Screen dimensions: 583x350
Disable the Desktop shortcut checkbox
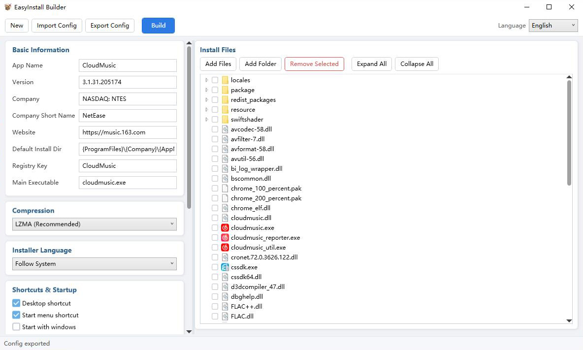tap(16, 303)
